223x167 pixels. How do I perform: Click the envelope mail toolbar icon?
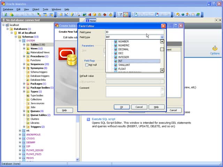click(193, 15)
